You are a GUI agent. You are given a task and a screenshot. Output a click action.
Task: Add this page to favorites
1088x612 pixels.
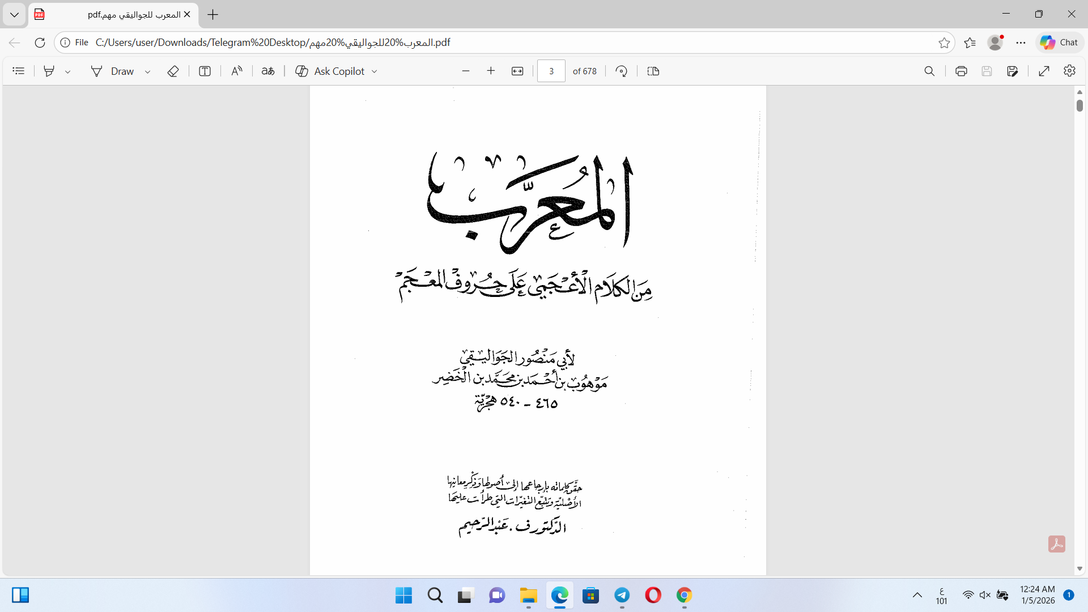pos(944,42)
